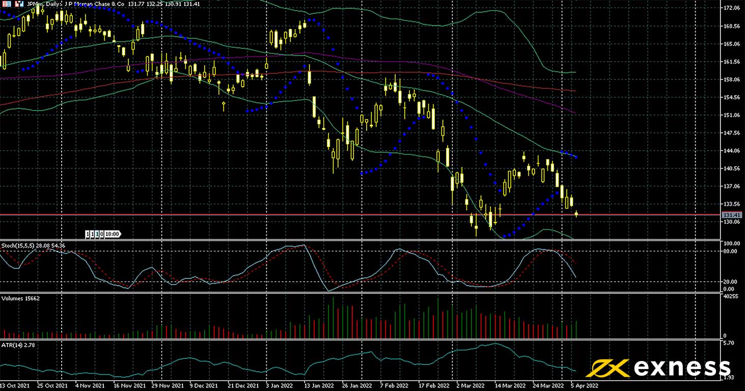745x391 pixels.
Task: Click the 40255 value on Volumes scale
Action: click(731, 296)
